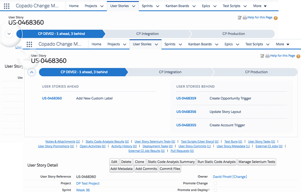Collapse pipeline details chevron in front window
Viewport: 301px width, 192px height.
click(32, 72)
